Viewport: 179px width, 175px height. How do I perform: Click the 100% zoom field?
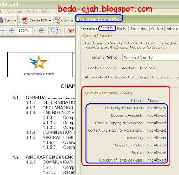click(x=25, y=30)
